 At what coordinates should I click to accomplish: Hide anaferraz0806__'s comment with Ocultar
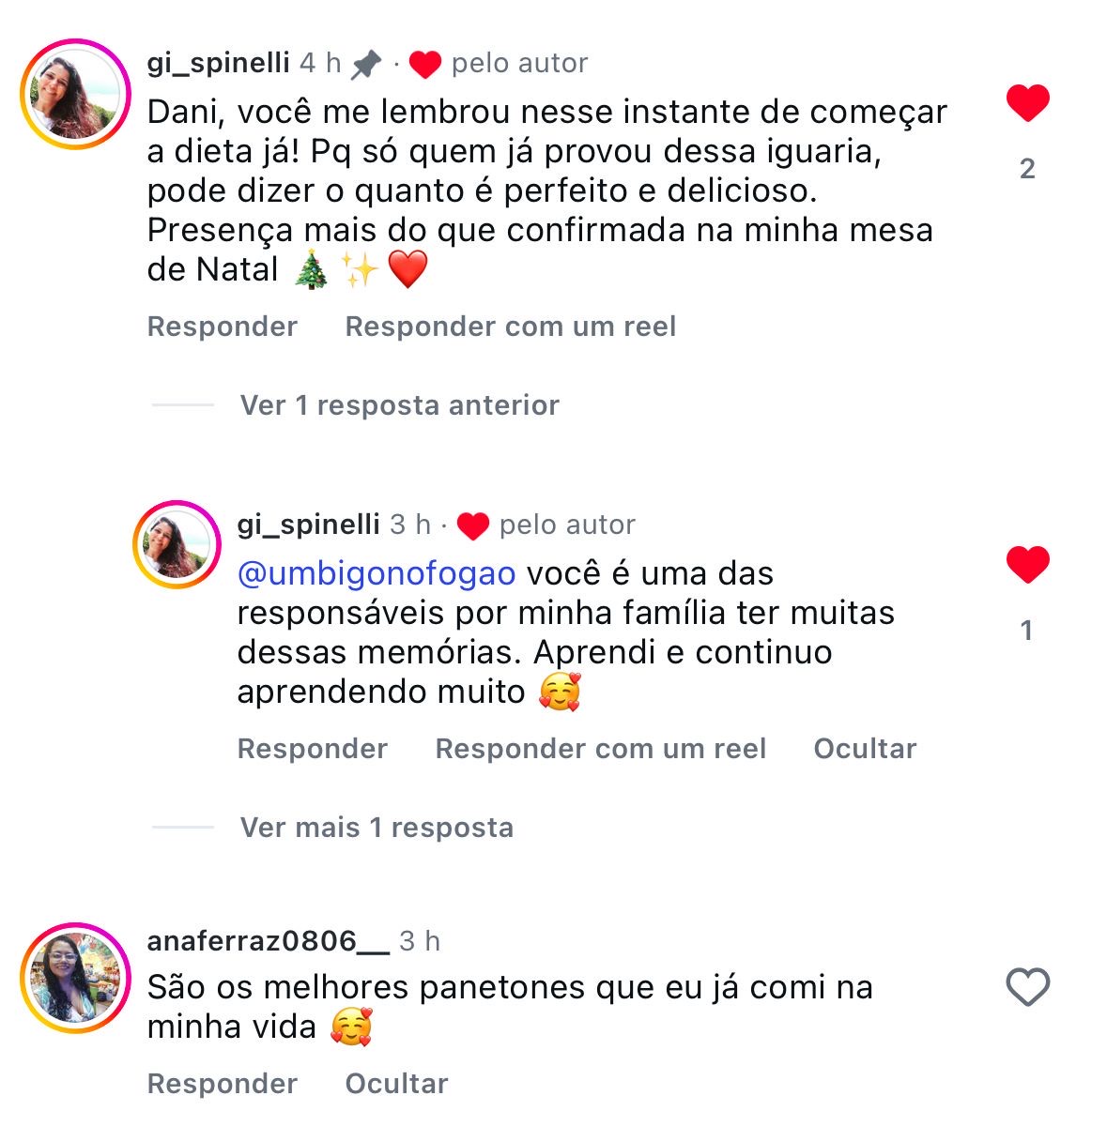[396, 1084]
